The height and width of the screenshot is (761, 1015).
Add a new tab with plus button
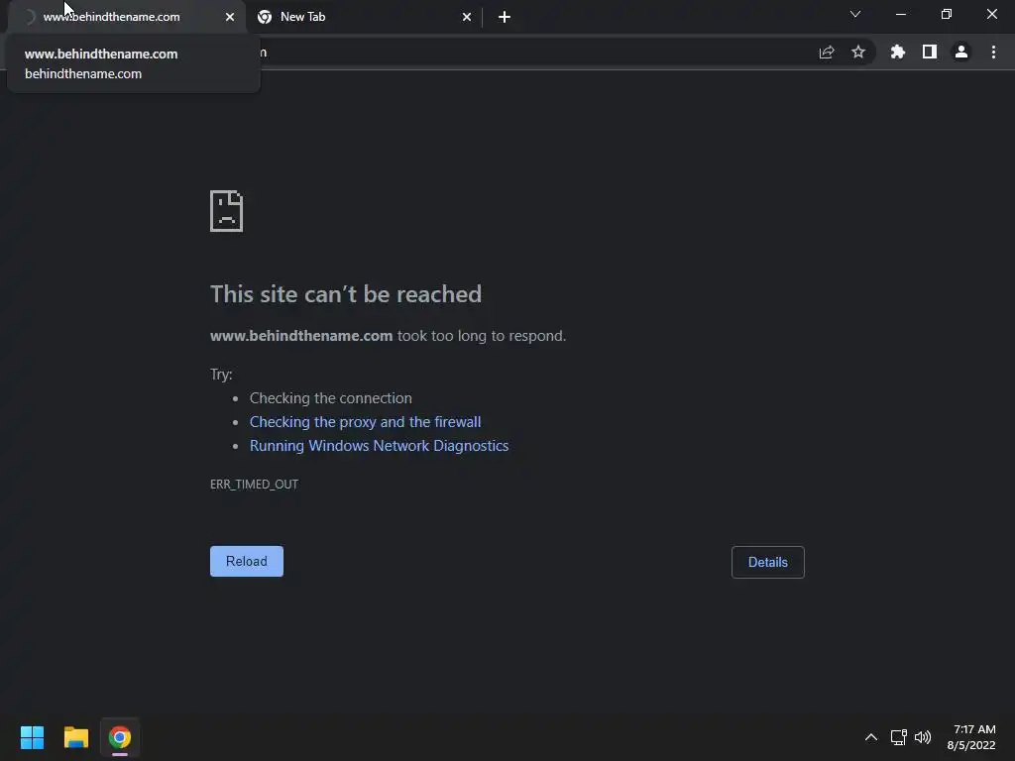pyautogui.click(x=505, y=17)
